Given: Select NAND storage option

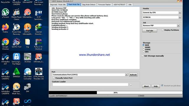Looking at the screenshot, I should click(144, 47).
